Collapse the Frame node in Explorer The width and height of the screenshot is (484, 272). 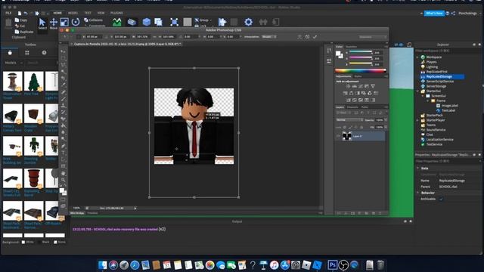click(428, 100)
